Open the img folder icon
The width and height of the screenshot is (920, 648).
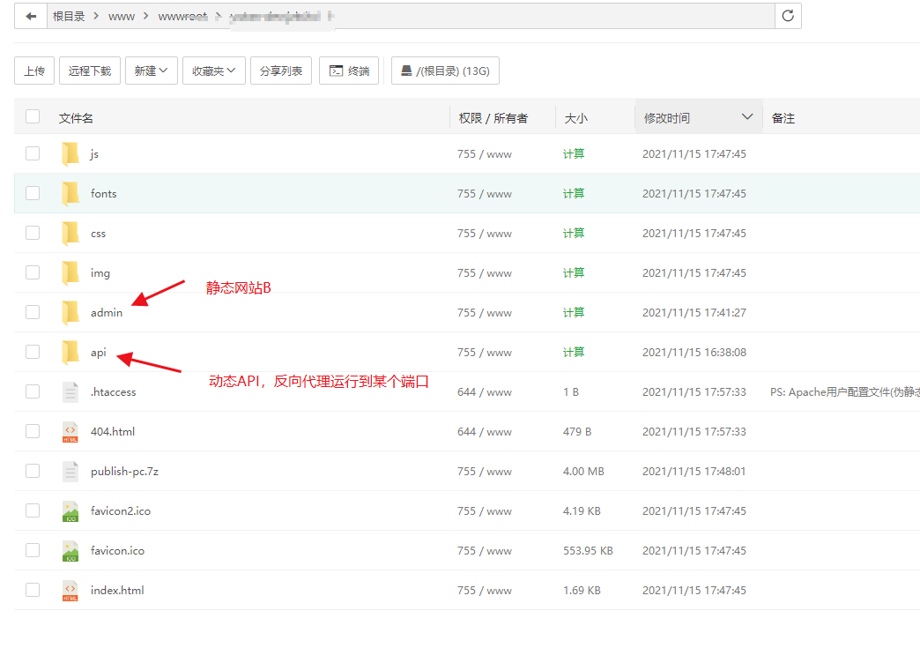pyautogui.click(x=70, y=273)
